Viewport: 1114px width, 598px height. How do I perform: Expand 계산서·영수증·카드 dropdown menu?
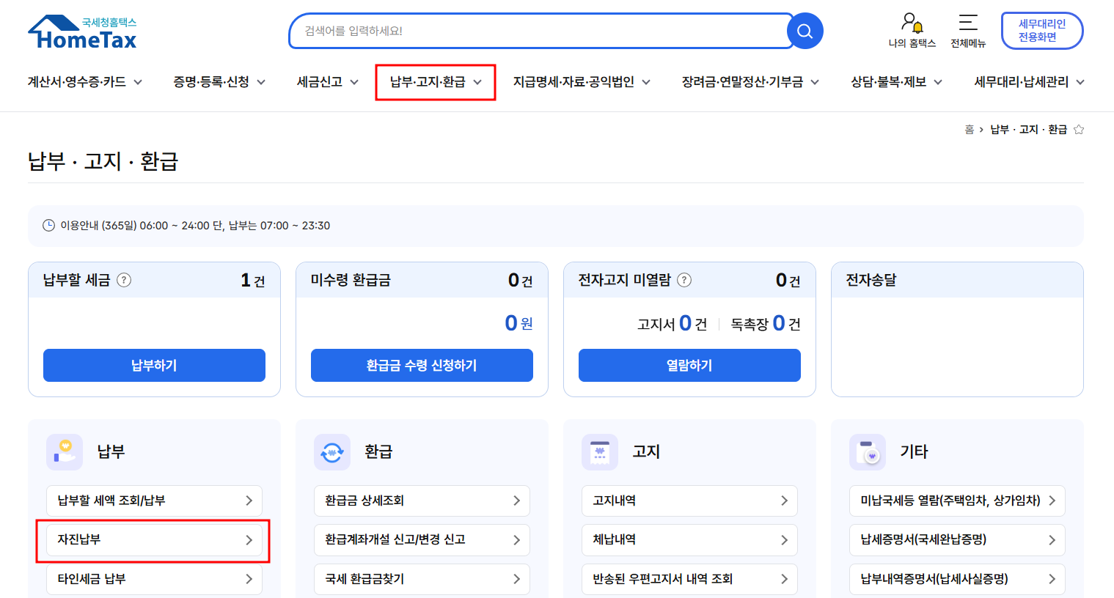click(84, 82)
